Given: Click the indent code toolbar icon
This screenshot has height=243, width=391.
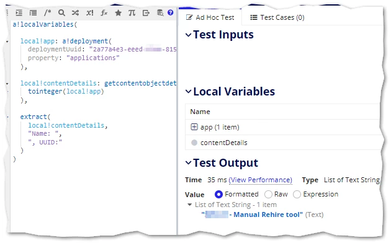Looking at the screenshot, I should [19, 12].
